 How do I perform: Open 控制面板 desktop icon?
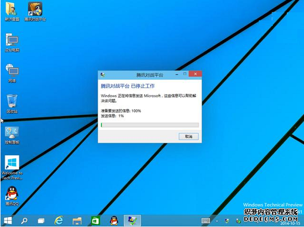12,135
